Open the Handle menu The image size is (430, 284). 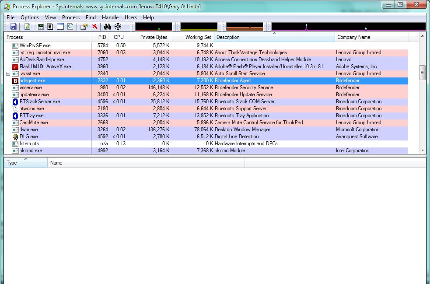coord(110,18)
